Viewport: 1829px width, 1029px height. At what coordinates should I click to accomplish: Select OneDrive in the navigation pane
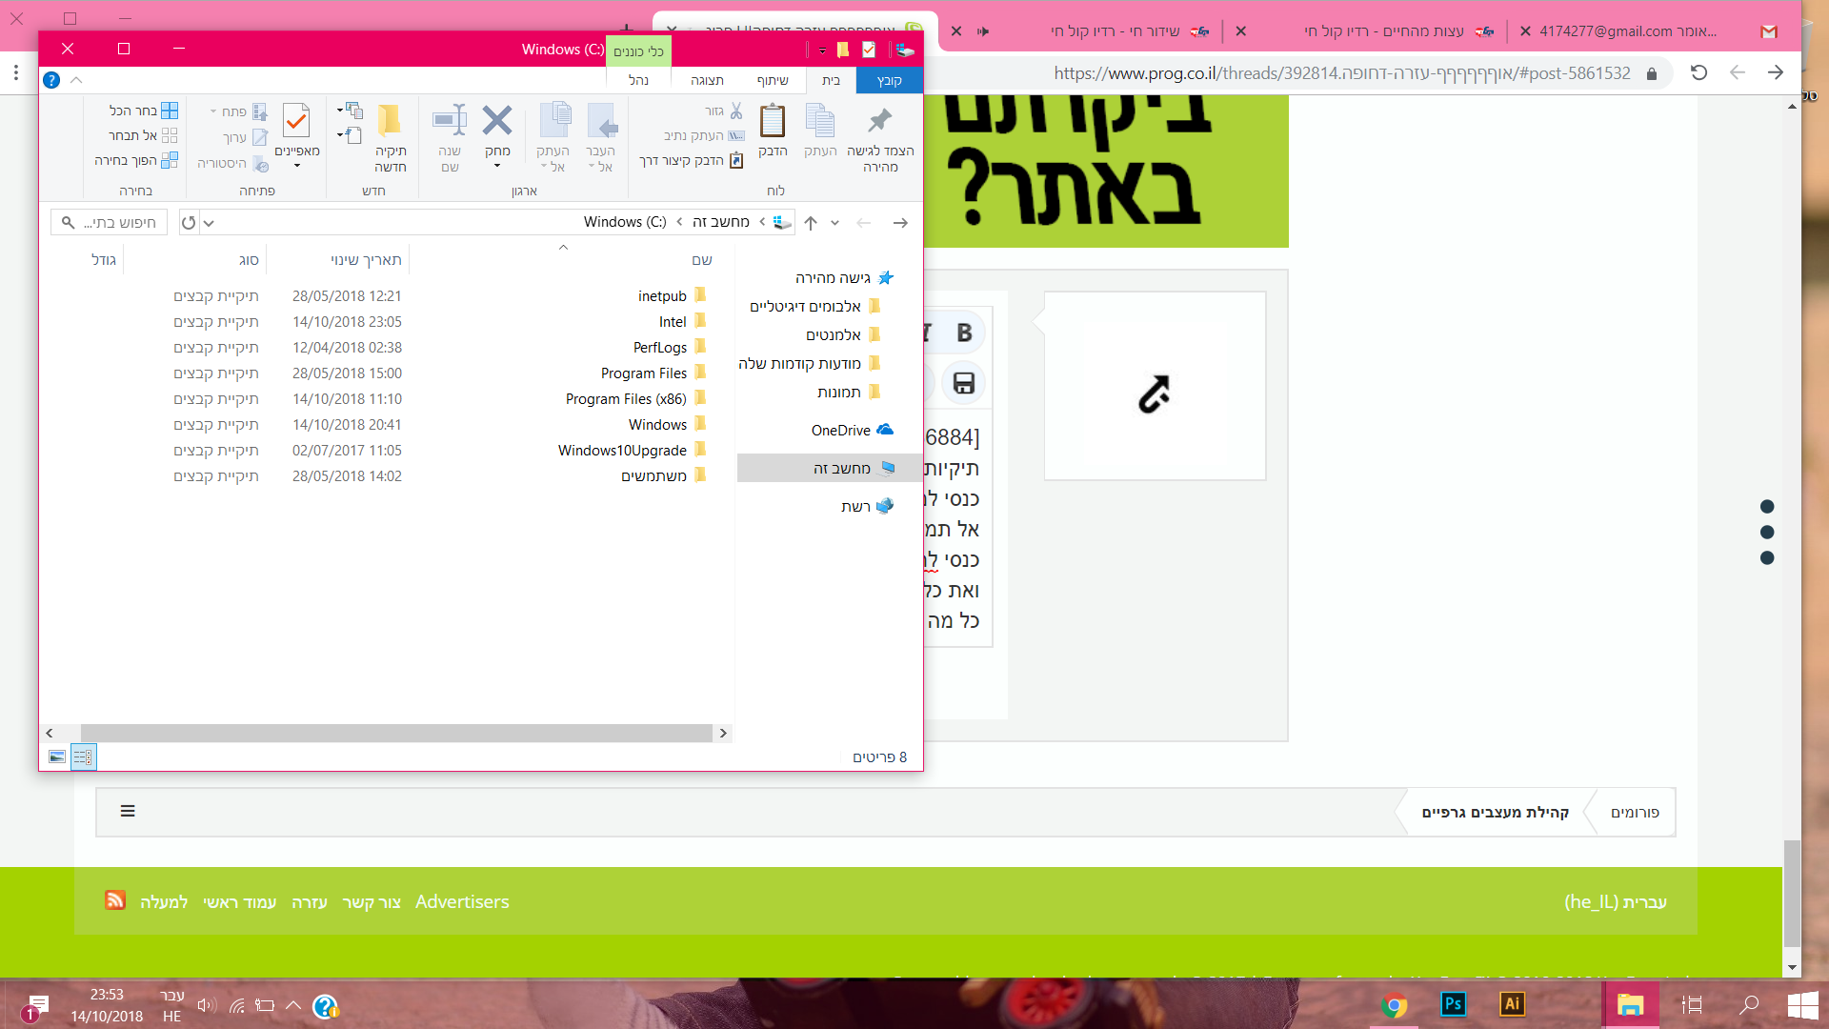pos(840,431)
